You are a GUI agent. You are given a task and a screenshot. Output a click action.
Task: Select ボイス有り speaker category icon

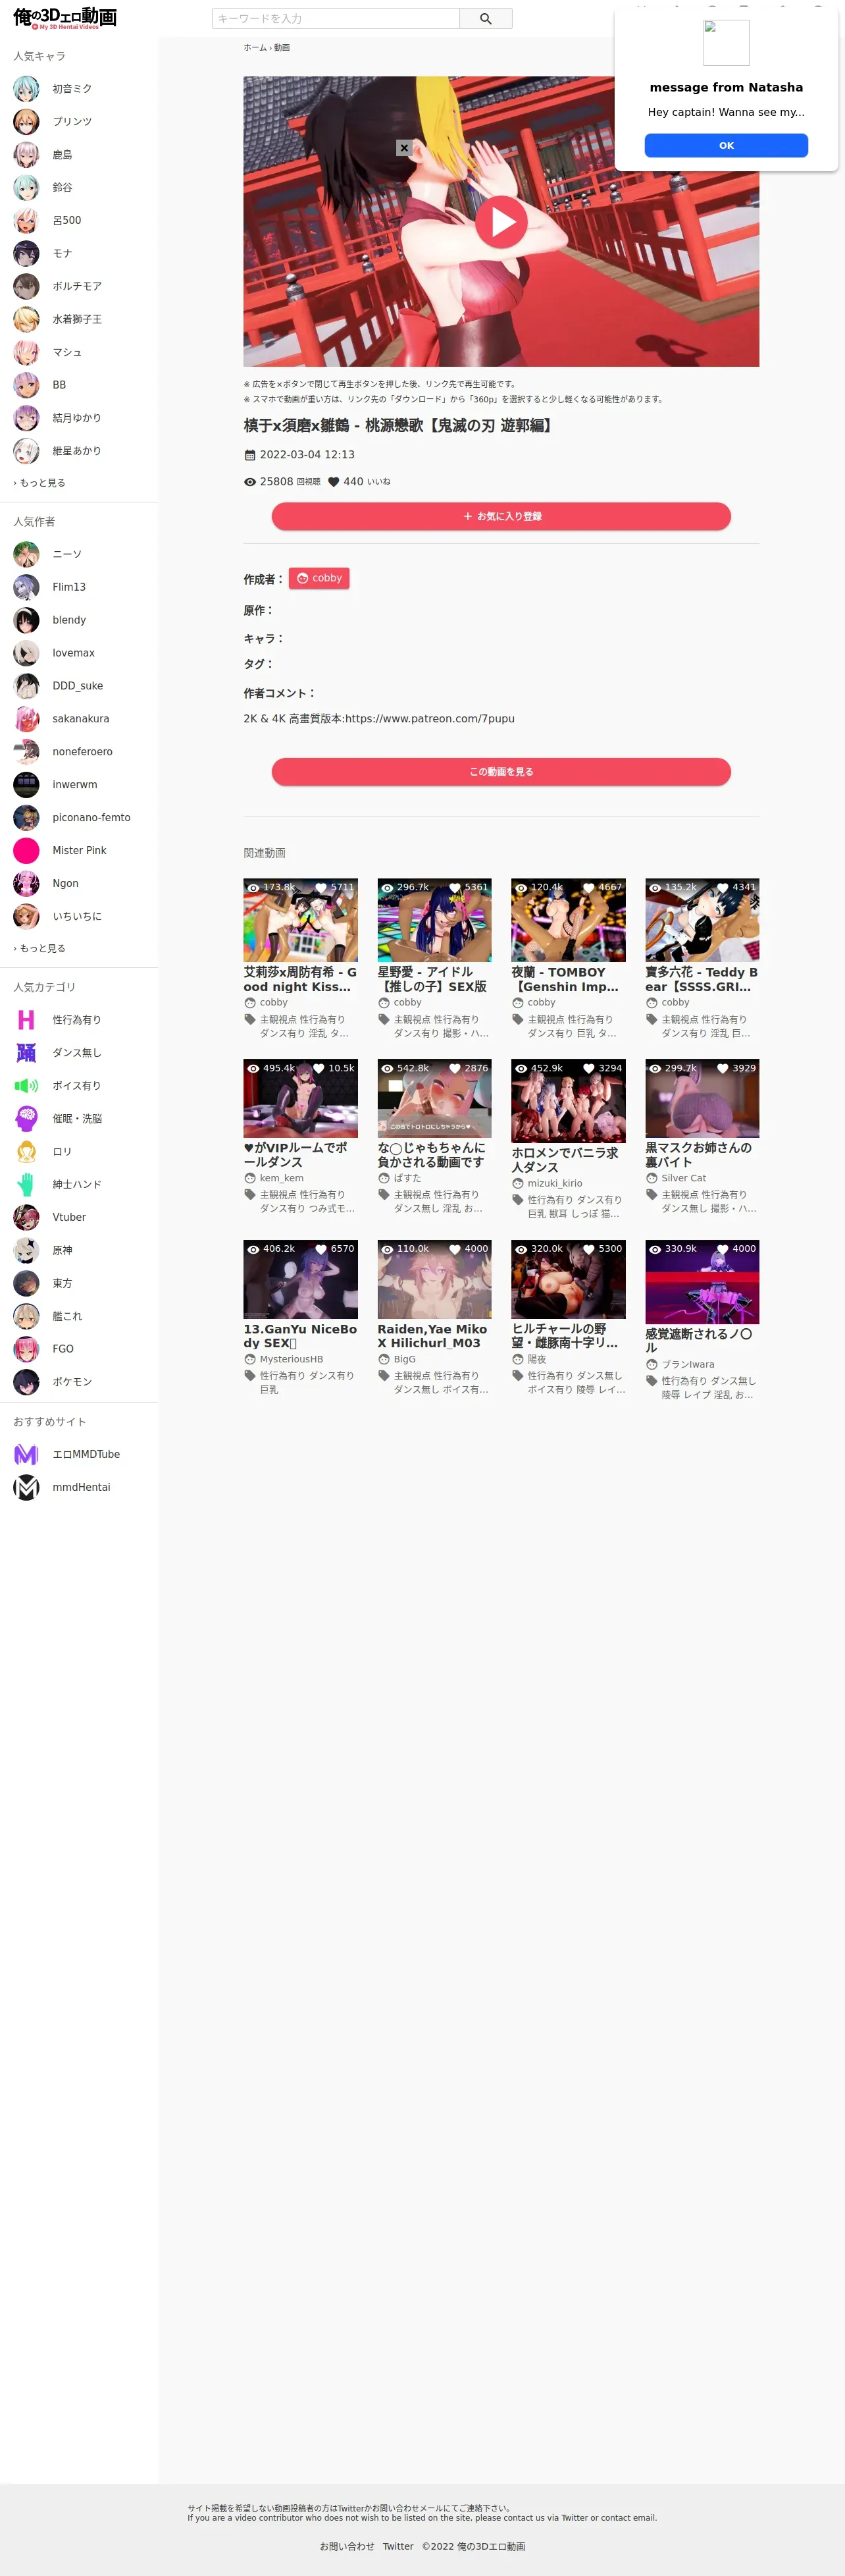click(26, 1086)
